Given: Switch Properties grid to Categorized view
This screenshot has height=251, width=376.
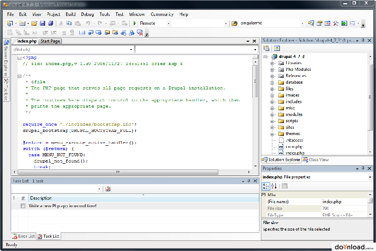Looking at the screenshot, I should [x=266, y=186].
